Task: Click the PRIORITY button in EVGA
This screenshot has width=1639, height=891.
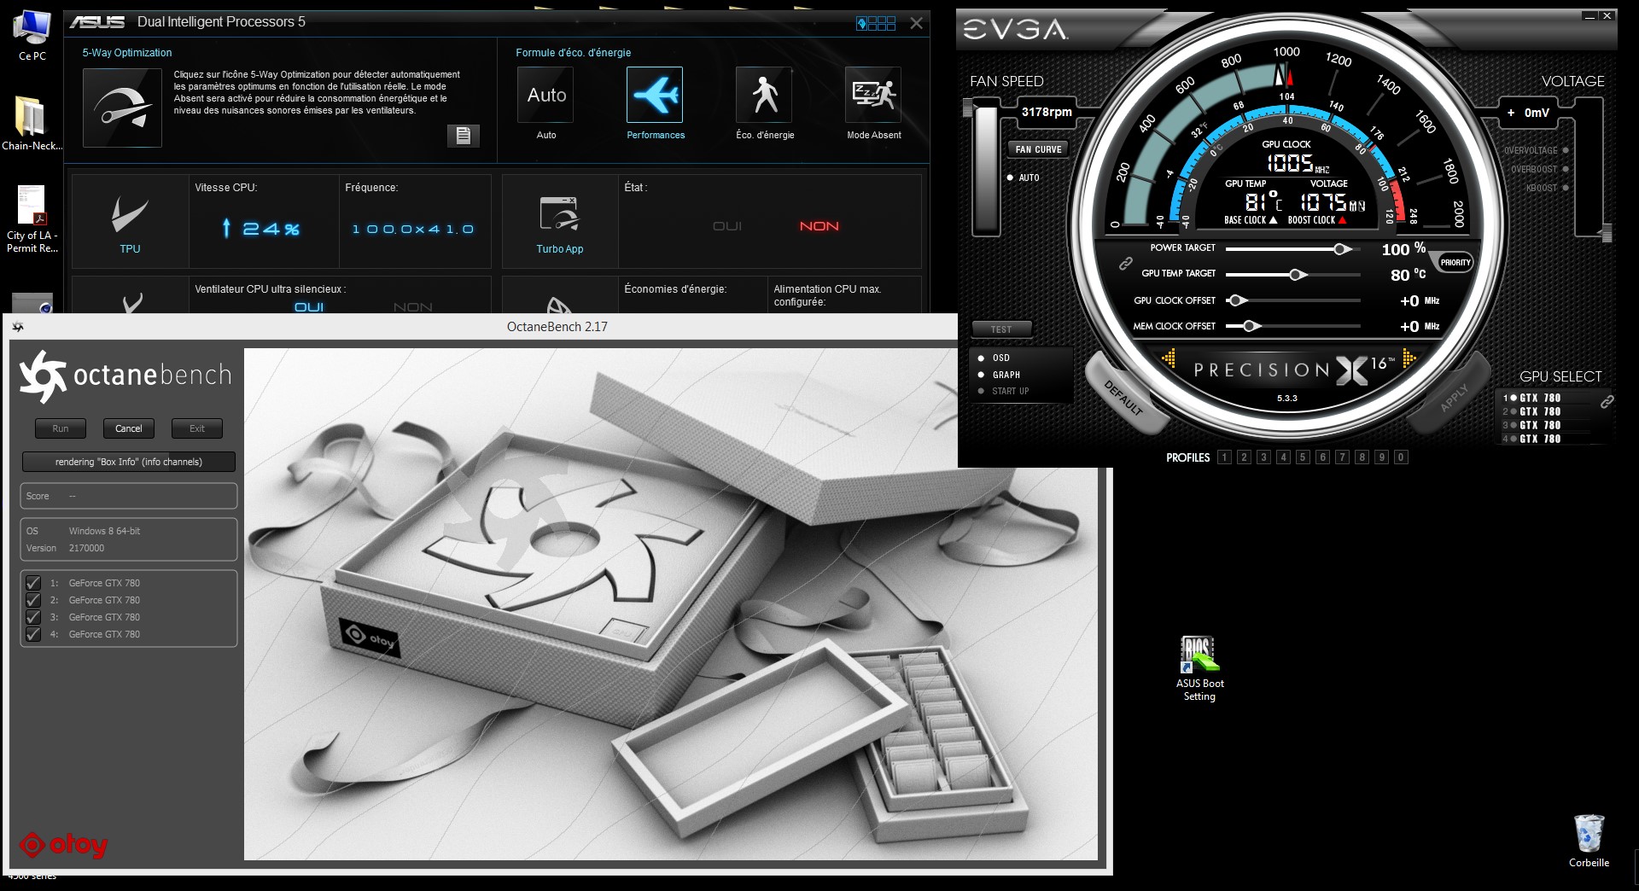Action: [1455, 263]
